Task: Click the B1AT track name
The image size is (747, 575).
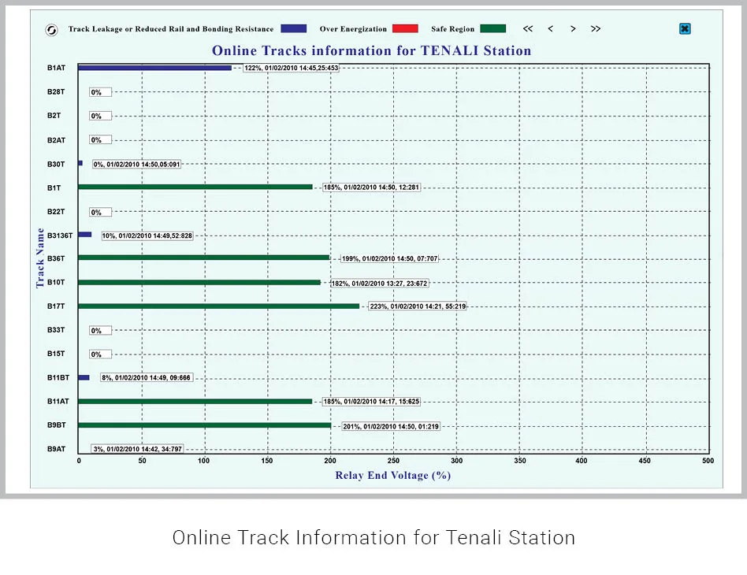Action: (x=56, y=68)
